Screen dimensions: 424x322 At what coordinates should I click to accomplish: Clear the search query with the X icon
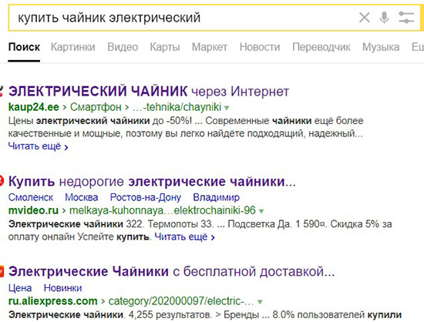click(x=364, y=18)
